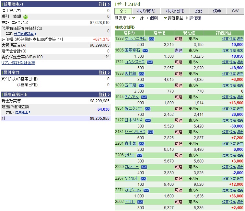Open the カルビー stock link

coord(132,167)
